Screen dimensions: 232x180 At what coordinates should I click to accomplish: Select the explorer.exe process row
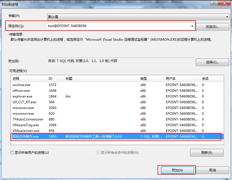(x=117, y=96)
